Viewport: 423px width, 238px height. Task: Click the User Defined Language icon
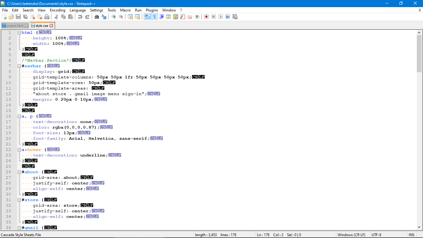pos(168,17)
